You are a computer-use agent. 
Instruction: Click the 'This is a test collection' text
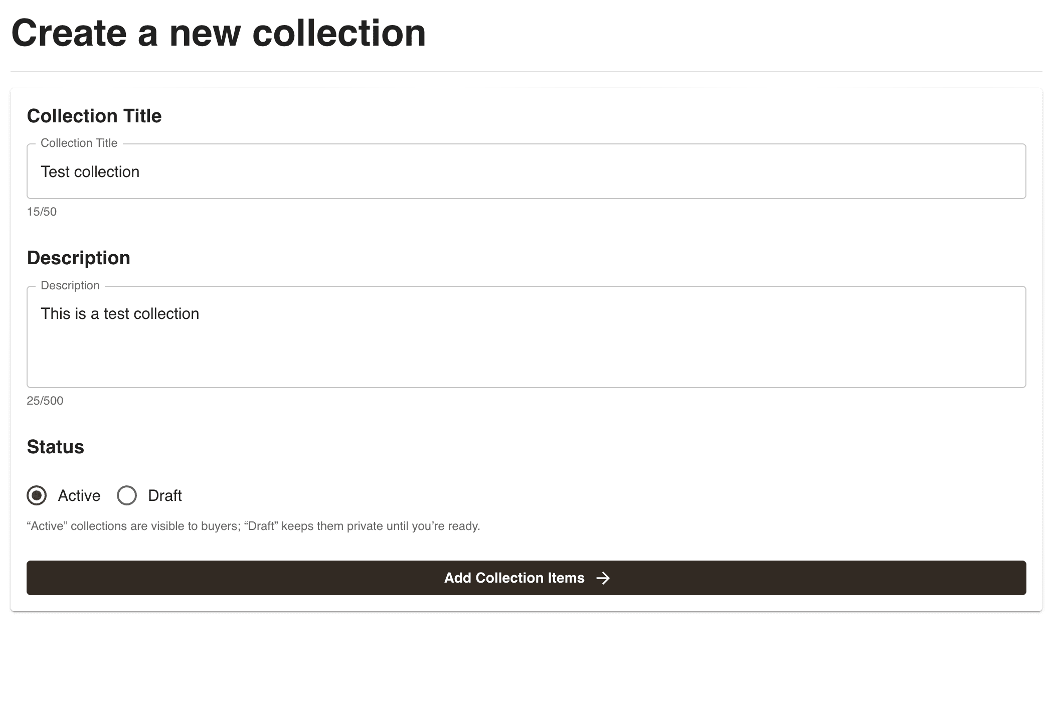click(x=120, y=313)
